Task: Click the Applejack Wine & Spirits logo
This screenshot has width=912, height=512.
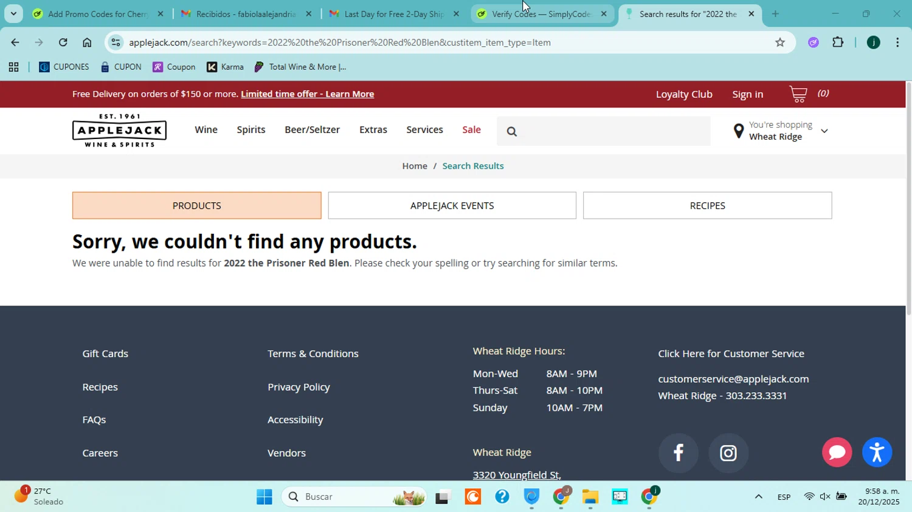Action: coord(119,130)
